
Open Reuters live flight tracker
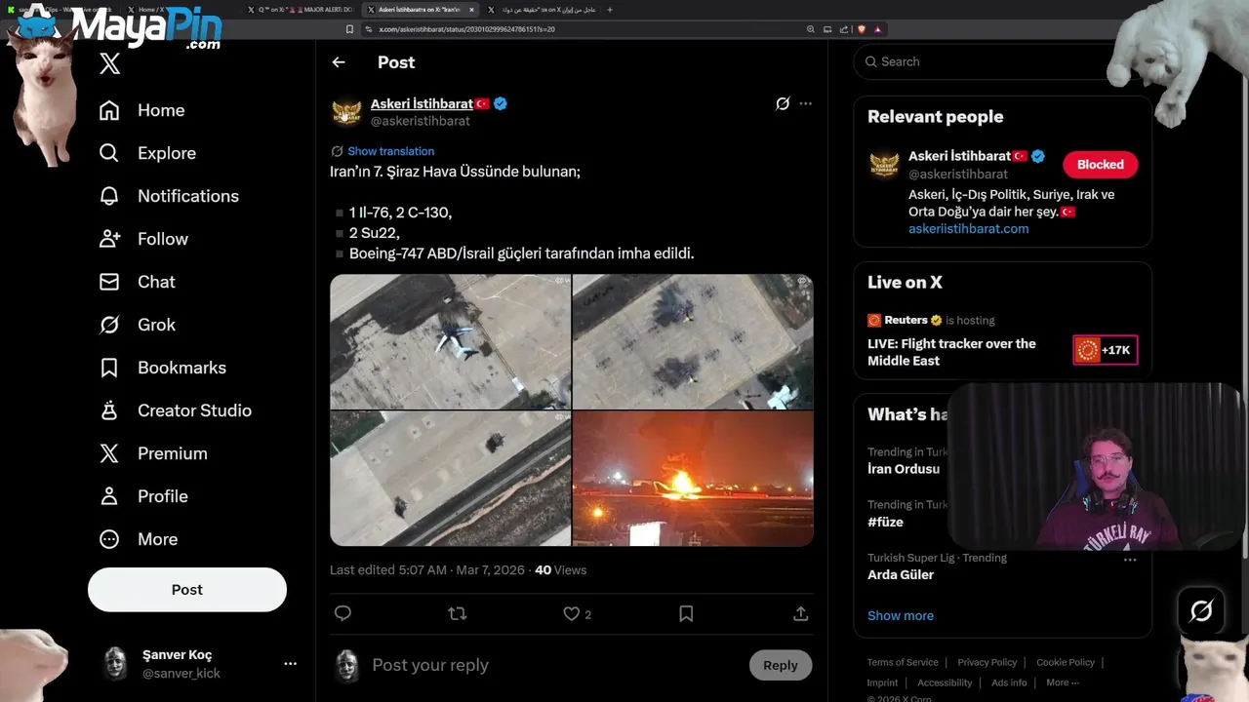click(951, 352)
